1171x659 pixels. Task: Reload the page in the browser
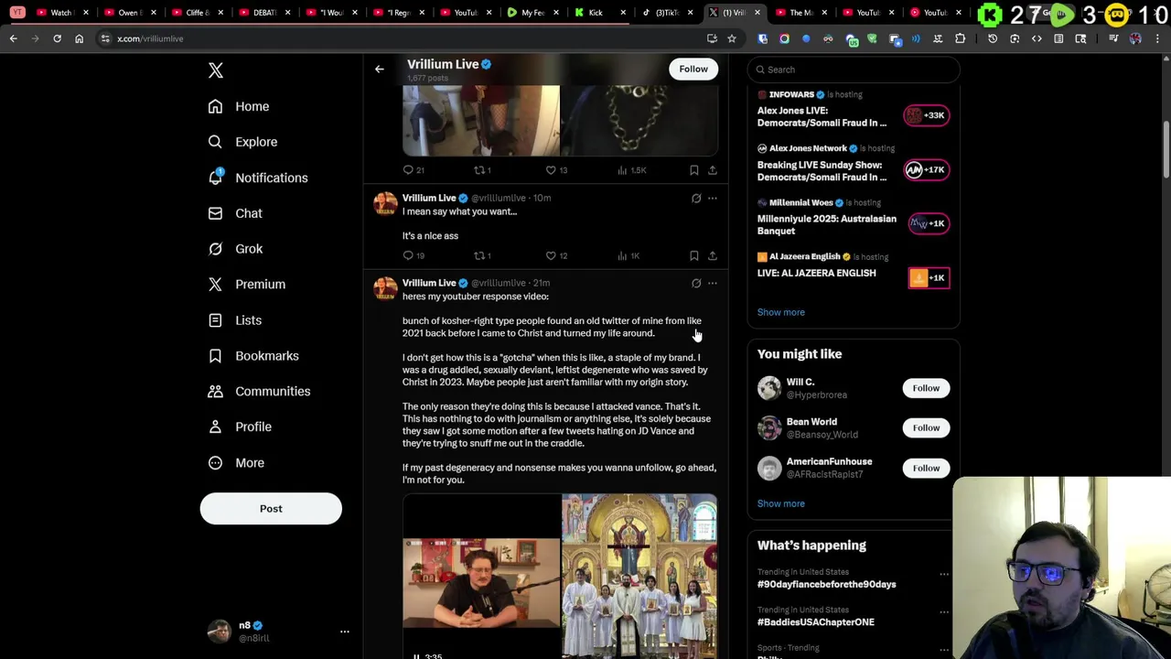pyautogui.click(x=57, y=38)
